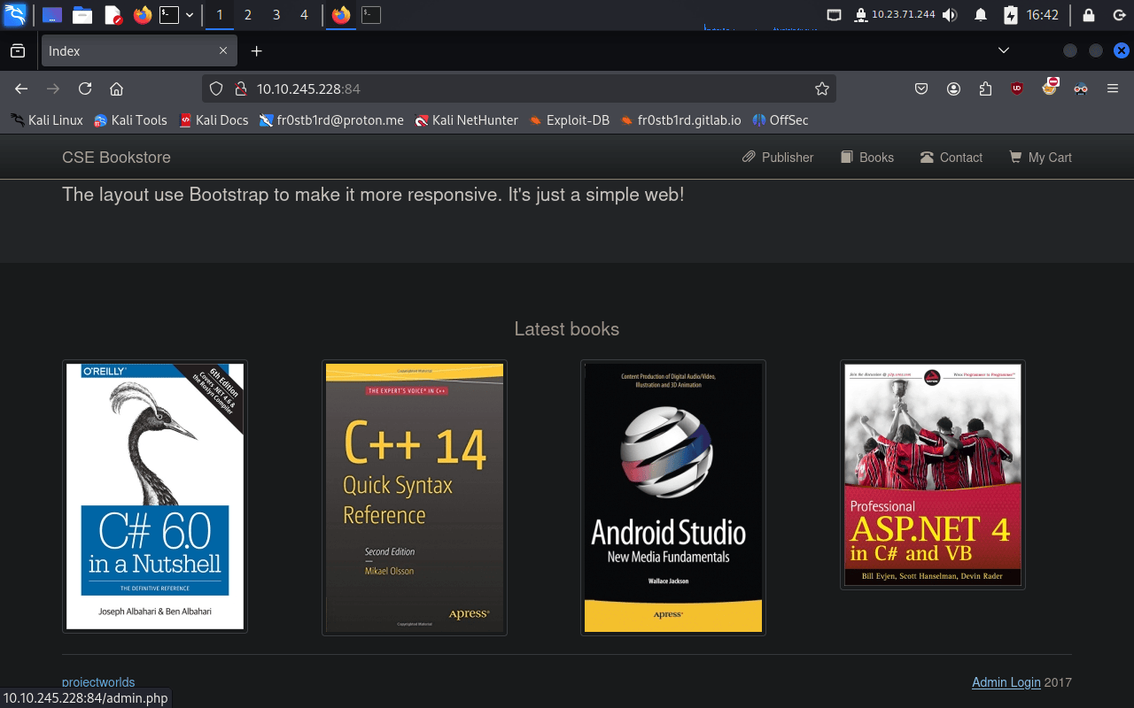Open the Firefox hamburger menu
This screenshot has width=1134, height=708.
click(1113, 88)
